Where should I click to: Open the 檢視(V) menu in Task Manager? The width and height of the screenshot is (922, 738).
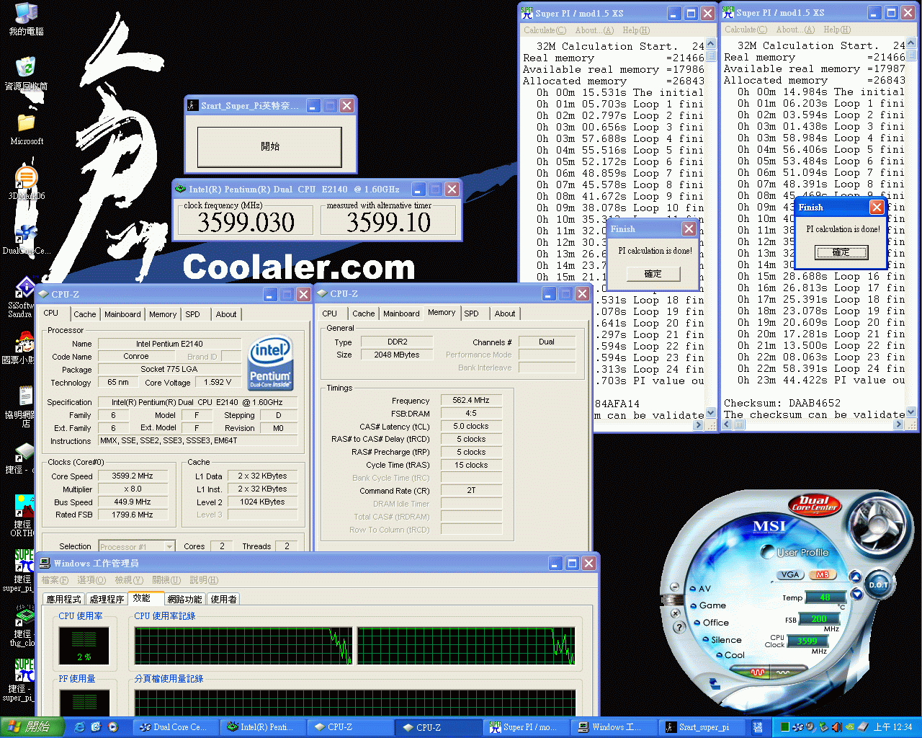pos(130,580)
